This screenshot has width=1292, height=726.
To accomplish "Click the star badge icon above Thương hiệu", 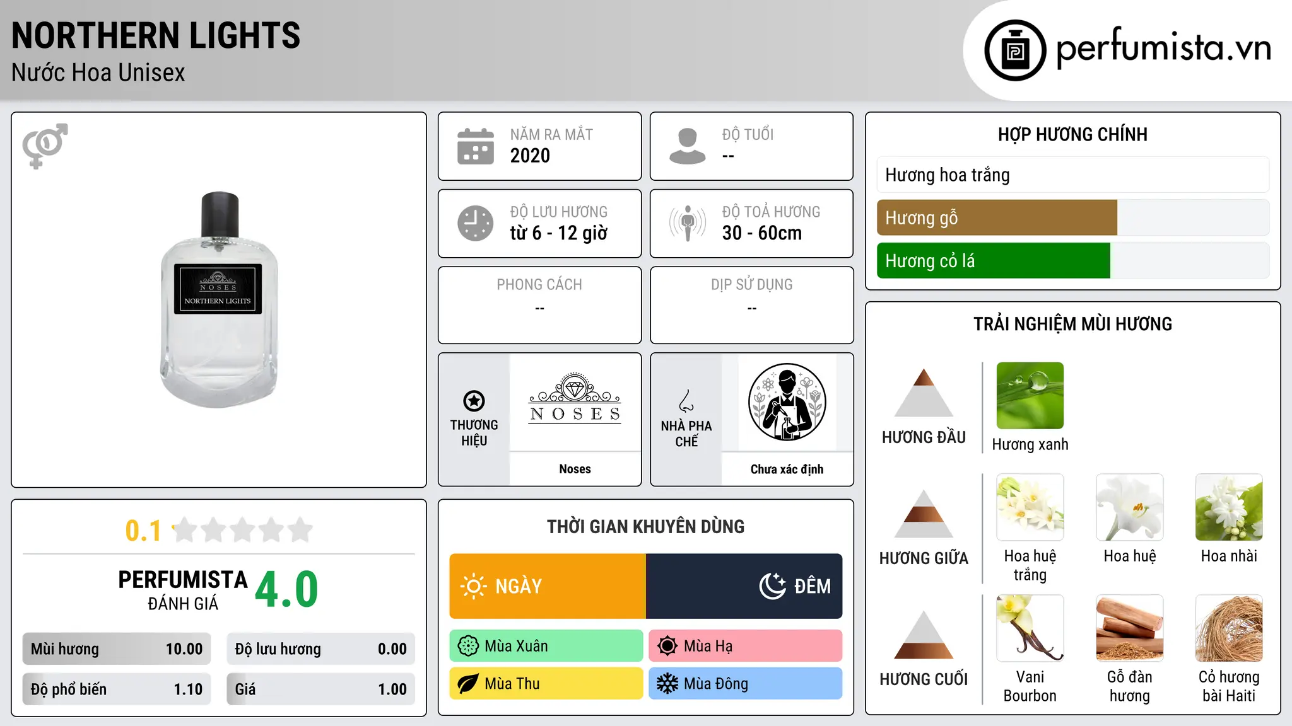I will [x=474, y=401].
